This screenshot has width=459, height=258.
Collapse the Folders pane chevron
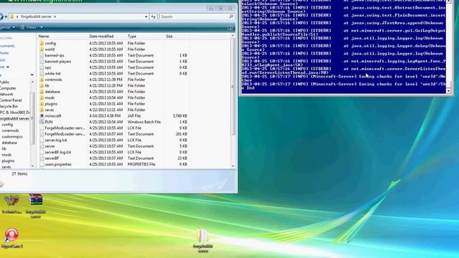(32, 75)
